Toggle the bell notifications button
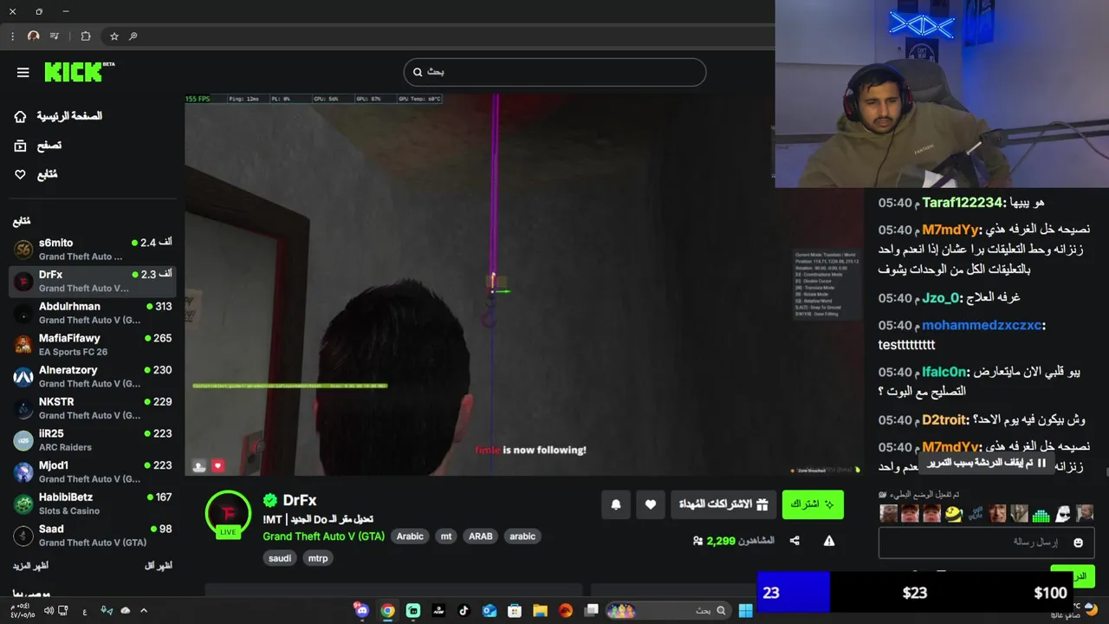This screenshot has width=1109, height=624. click(616, 504)
